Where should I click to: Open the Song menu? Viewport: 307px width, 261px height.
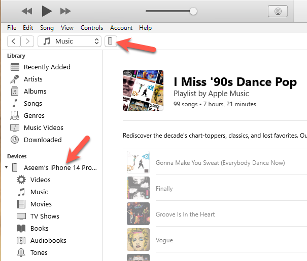[47, 28]
